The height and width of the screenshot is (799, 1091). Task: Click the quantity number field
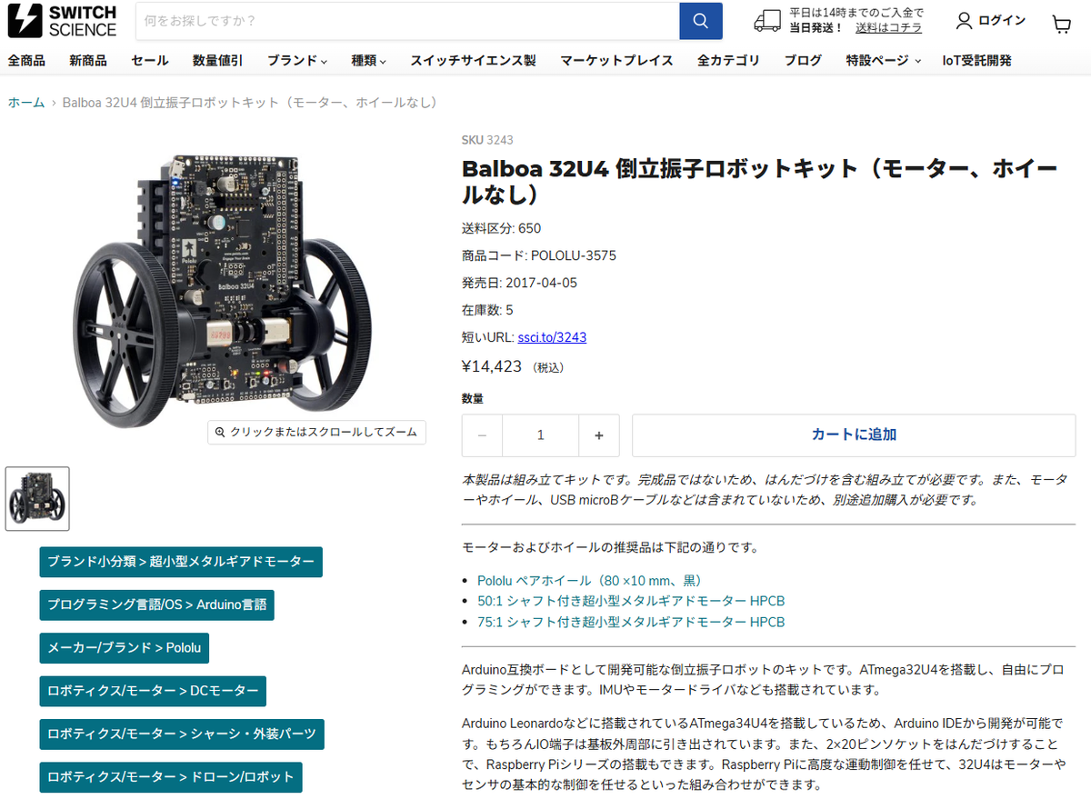tap(541, 435)
